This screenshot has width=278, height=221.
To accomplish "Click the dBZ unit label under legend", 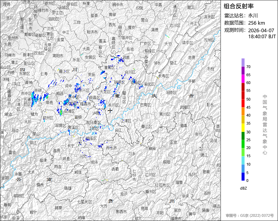I will coord(243,188).
